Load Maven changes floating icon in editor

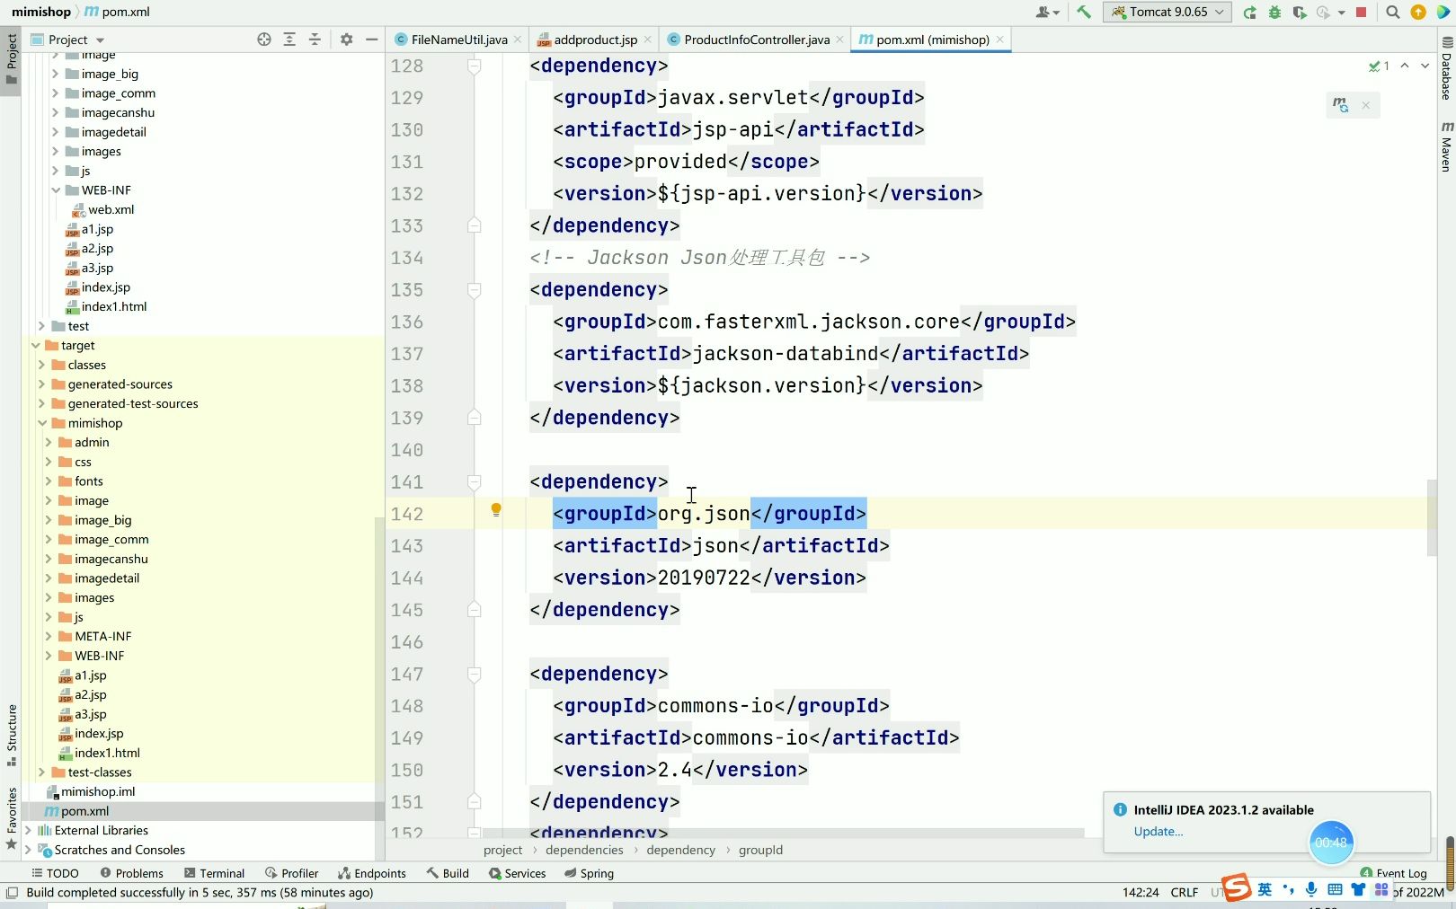tap(1340, 105)
